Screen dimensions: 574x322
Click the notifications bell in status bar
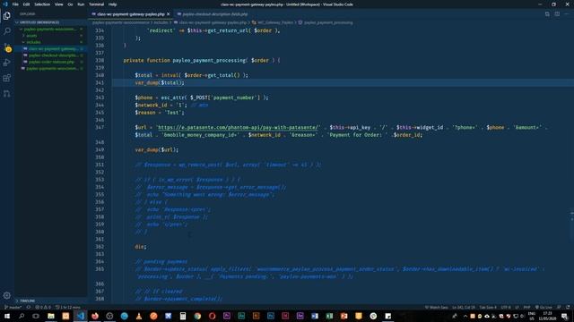coord(568,307)
